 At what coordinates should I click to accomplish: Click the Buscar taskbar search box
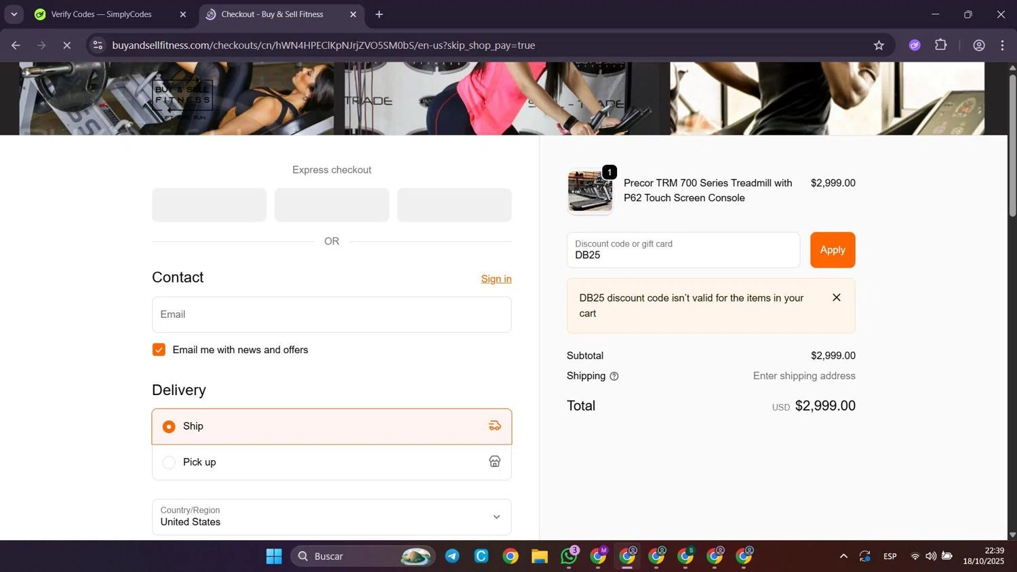click(x=363, y=556)
